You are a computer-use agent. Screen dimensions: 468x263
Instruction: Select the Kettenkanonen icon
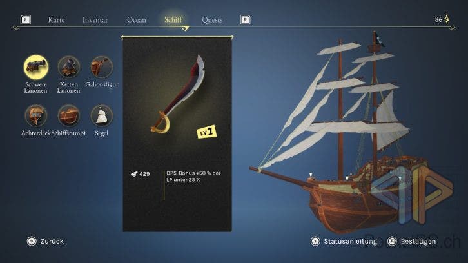[x=68, y=67]
